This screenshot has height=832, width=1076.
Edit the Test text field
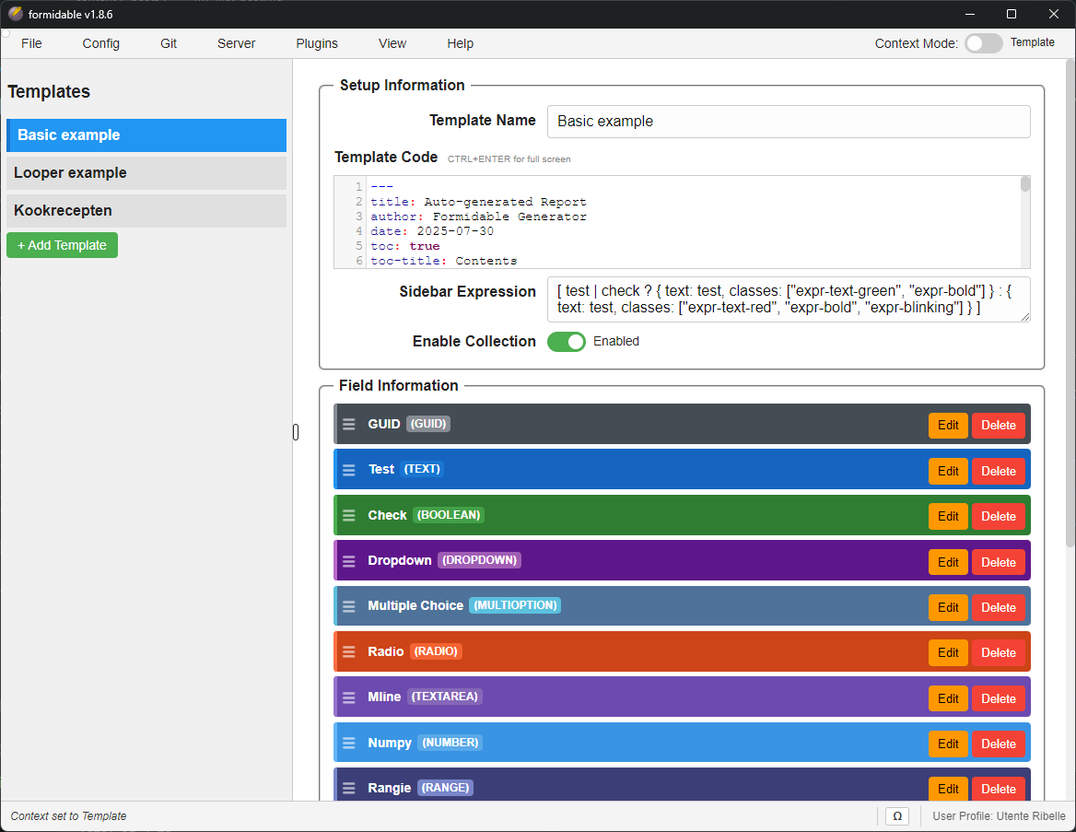coord(948,471)
